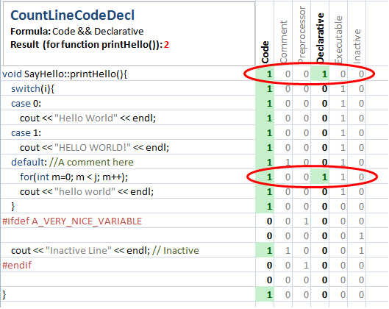This screenshot has height=309, width=389.
Task: Click Declarative value 1 in the for-loop row
Action: tap(324, 177)
